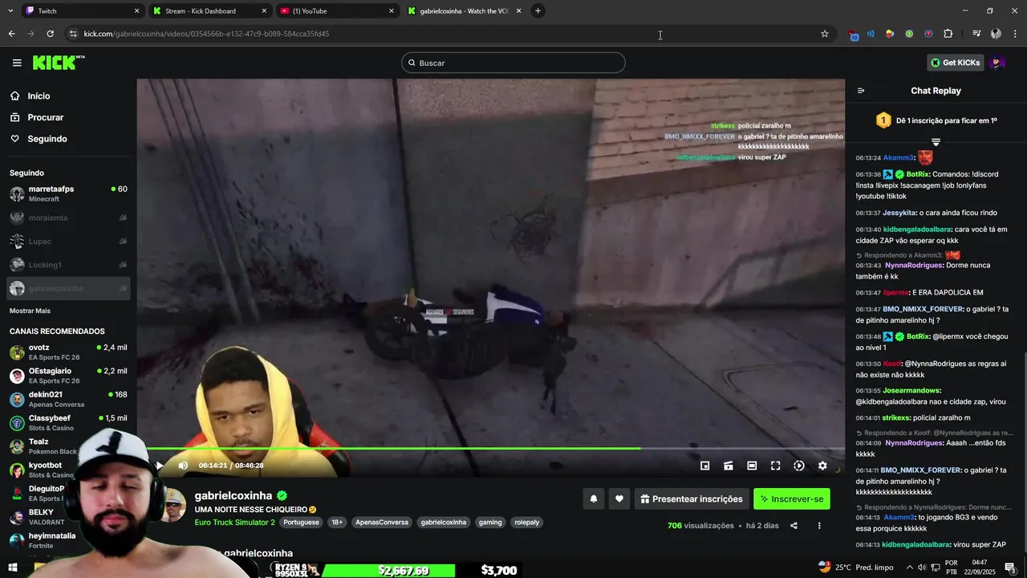Reload the current page

(50, 34)
